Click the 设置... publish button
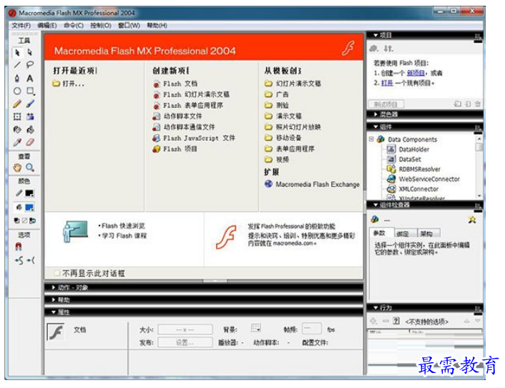Image resolution: width=505 pixels, height=388 pixels. (185, 343)
